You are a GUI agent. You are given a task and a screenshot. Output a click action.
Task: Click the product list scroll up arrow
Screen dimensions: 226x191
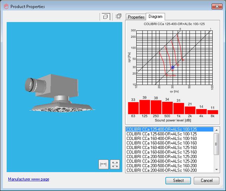point(216,130)
